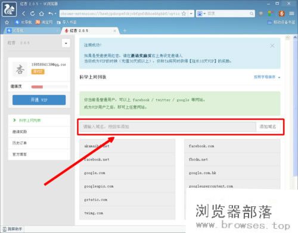
Task: Go back with the browser back arrow
Action: 24,14
